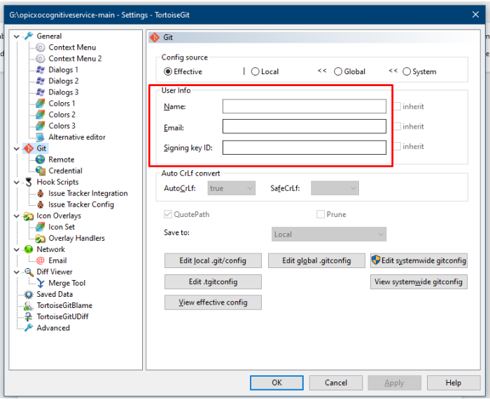The image size is (490, 399).
Task: Toggle inherit checkbox next to Email
Action: tap(397, 127)
